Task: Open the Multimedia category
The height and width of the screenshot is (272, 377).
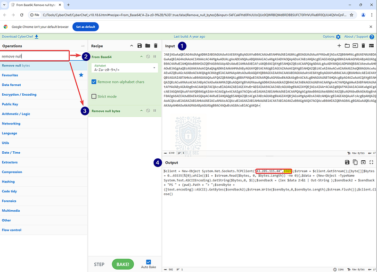Action: click(43, 210)
